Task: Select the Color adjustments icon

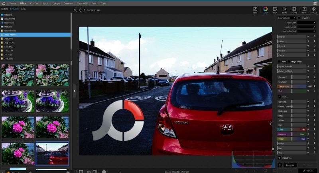Action: coord(265,9)
